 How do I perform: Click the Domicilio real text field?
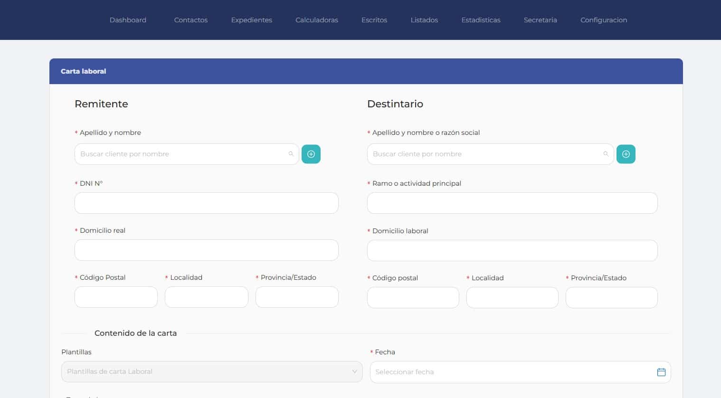[x=206, y=250]
